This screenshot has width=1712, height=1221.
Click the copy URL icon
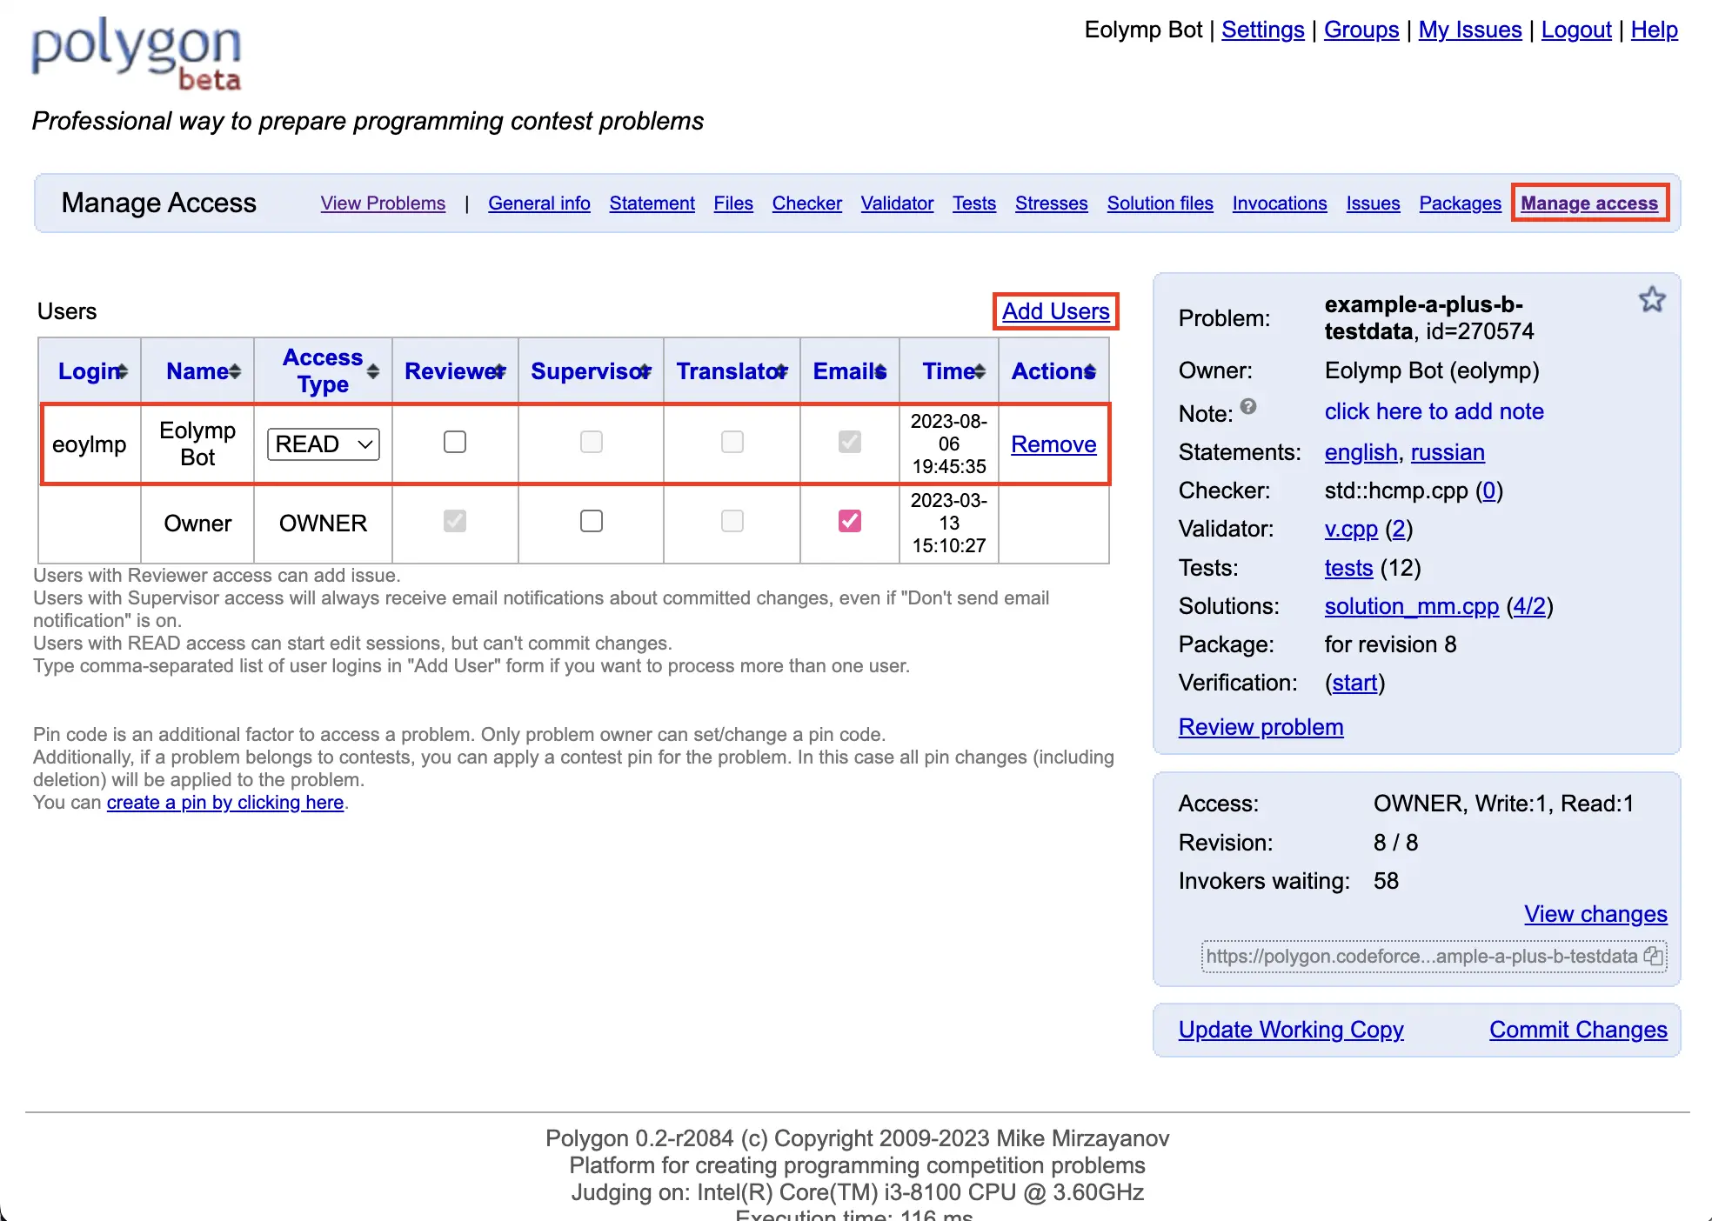click(x=1653, y=957)
